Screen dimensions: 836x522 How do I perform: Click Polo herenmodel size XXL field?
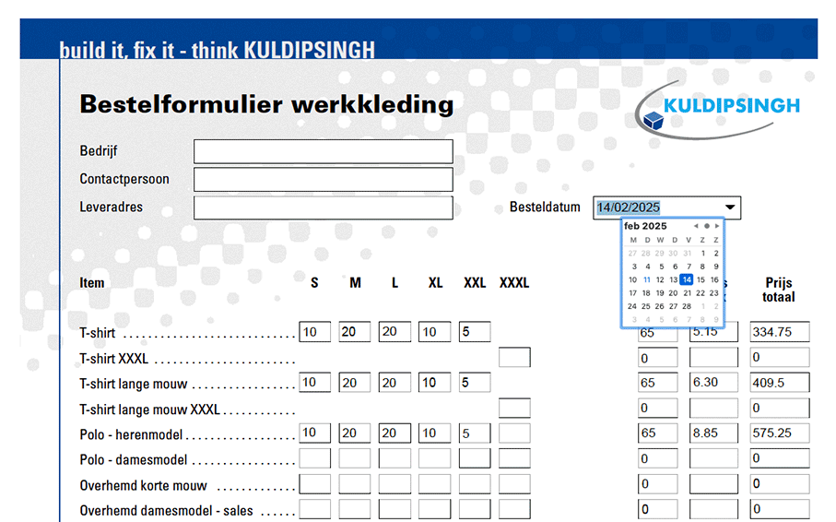pyautogui.click(x=475, y=433)
